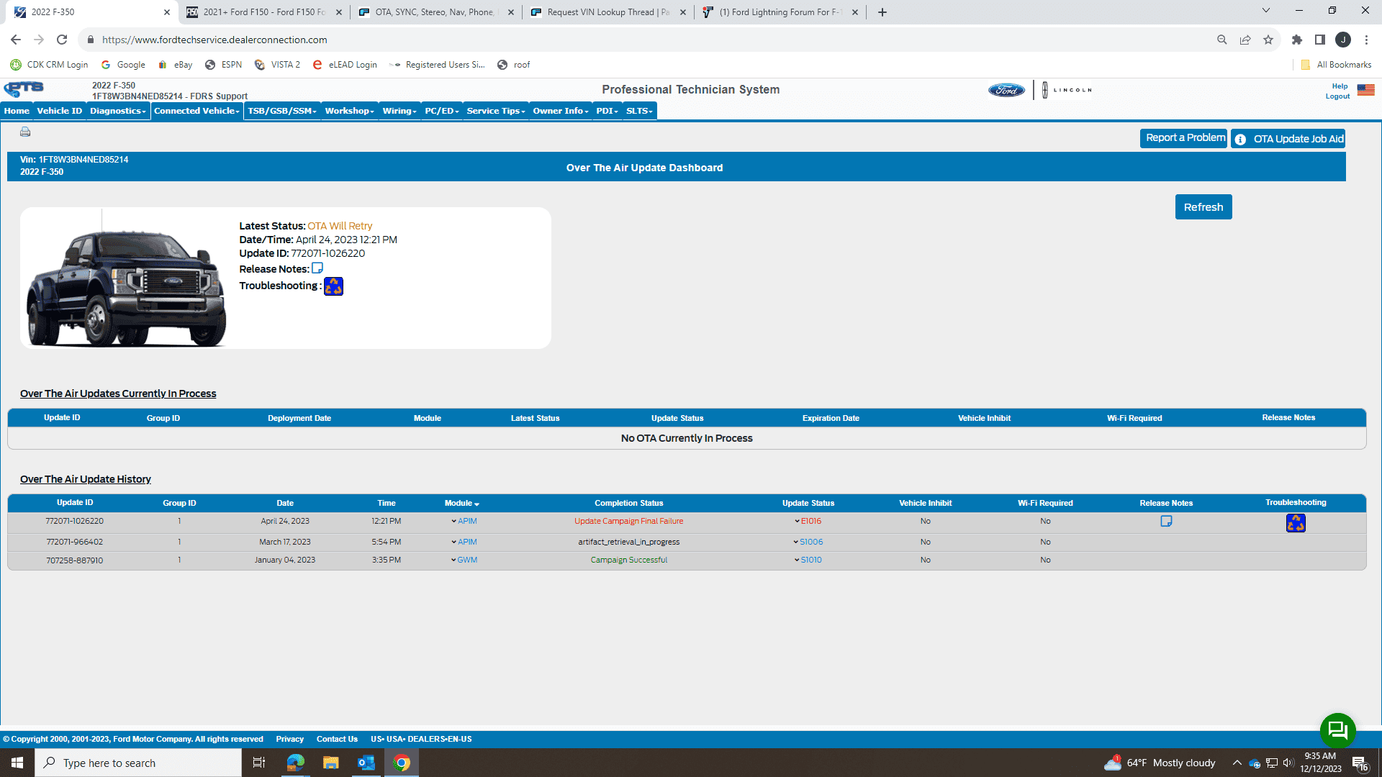This screenshot has height=777, width=1382.
Task: Open the Diagnostics dropdown menu
Action: point(117,111)
